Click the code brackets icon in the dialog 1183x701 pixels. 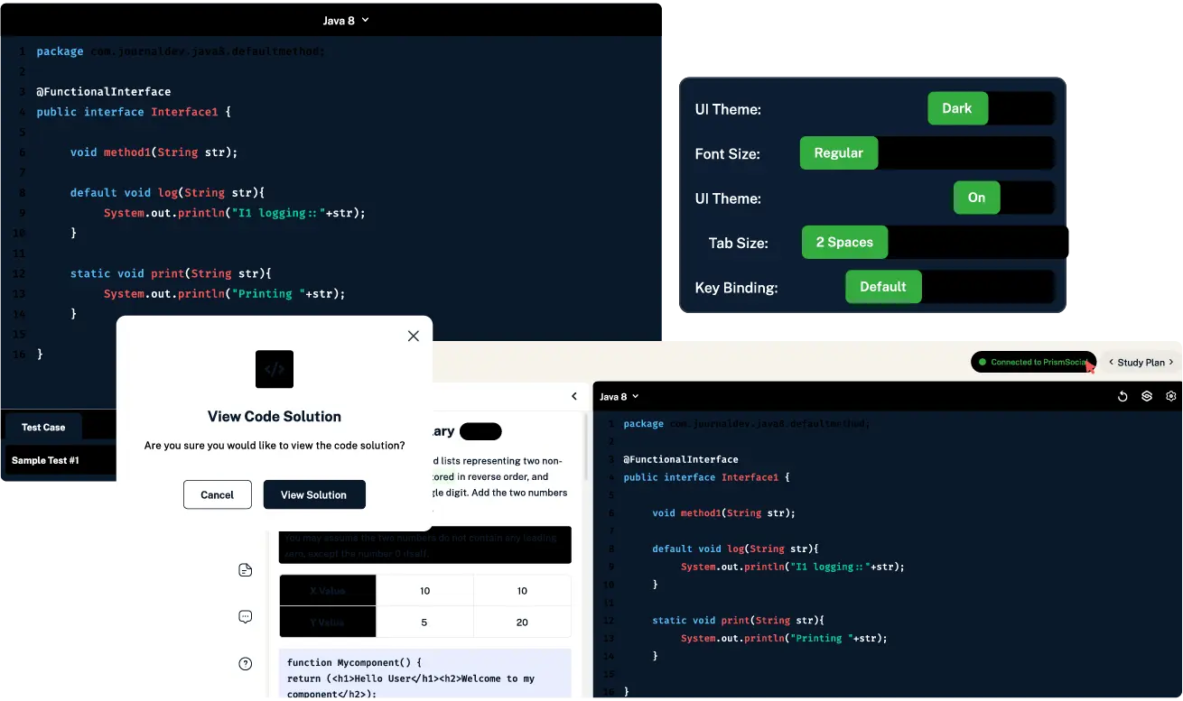click(275, 369)
